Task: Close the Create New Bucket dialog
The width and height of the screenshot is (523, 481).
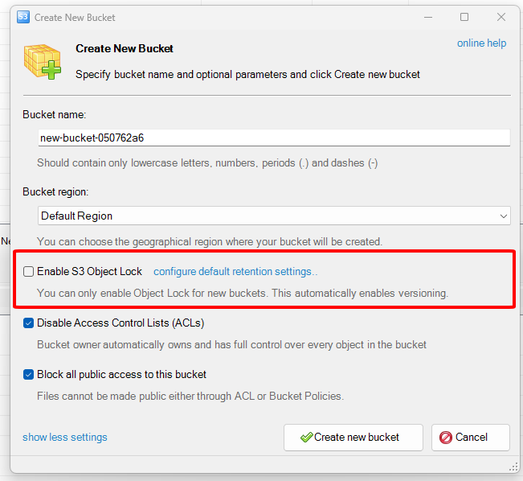Action: pos(501,17)
